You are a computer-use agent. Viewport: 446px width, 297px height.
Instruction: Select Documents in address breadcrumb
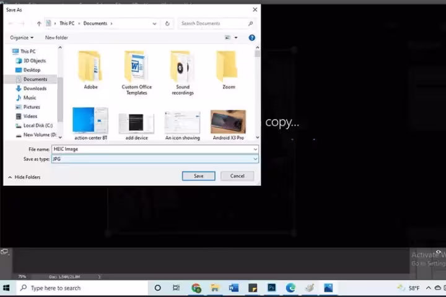point(95,24)
